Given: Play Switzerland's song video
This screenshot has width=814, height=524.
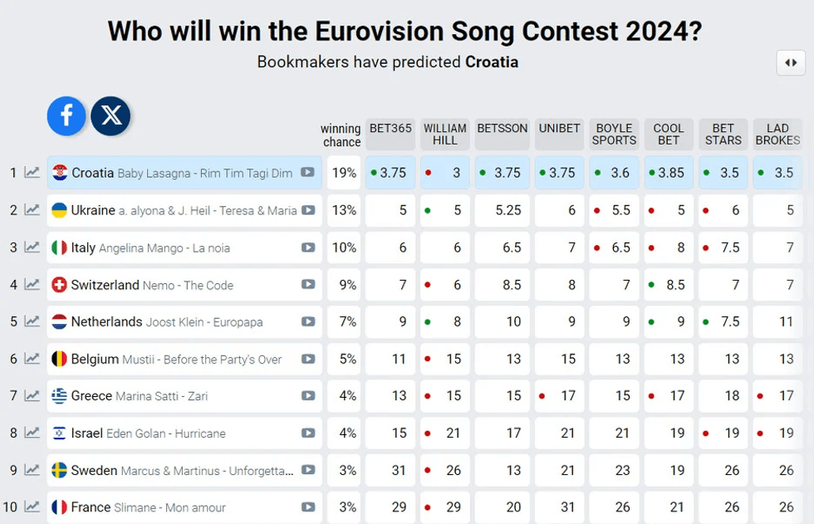Looking at the screenshot, I should tap(308, 285).
